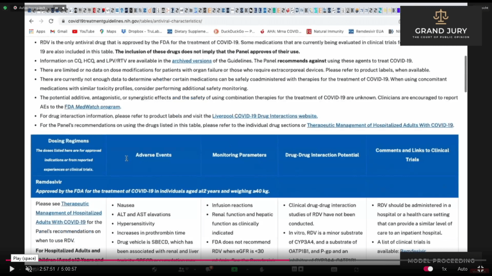Reload the page with refresh icon
Image resolution: width=492 pixels, height=276 pixels.
pyautogui.click(x=51, y=21)
